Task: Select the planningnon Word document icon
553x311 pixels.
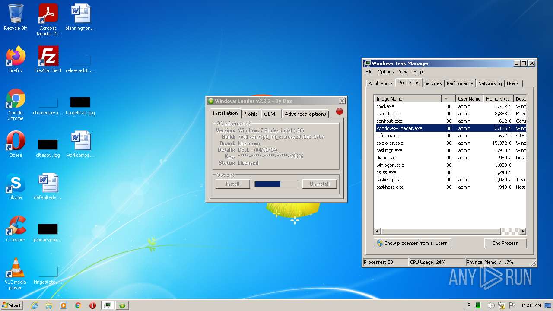Action: pyautogui.click(x=80, y=17)
